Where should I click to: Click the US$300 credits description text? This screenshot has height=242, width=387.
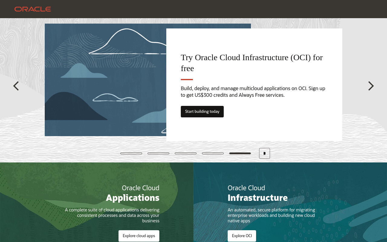[x=253, y=92]
